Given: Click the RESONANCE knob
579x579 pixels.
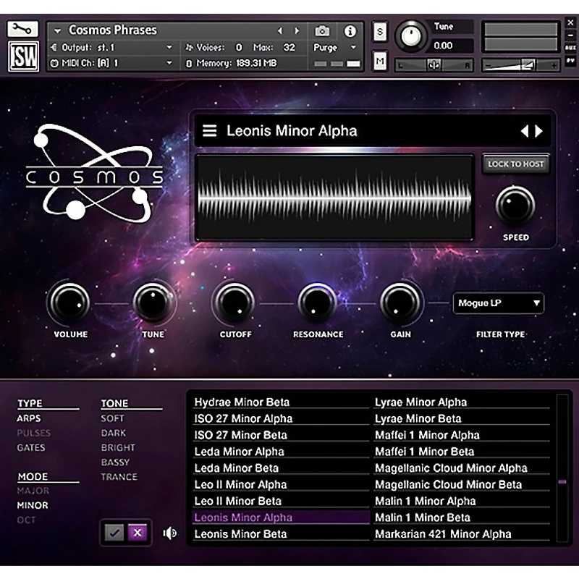Looking at the screenshot, I should coord(317,303).
